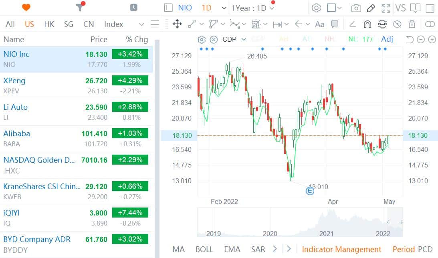The width and height of the screenshot is (438, 258).
Task: Delete drawings using the trash icon
Action: pos(412,24)
